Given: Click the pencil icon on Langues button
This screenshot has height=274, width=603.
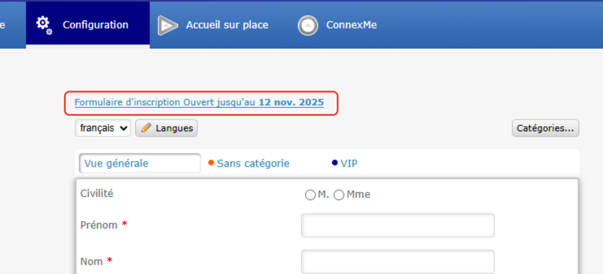Looking at the screenshot, I should (146, 128).
